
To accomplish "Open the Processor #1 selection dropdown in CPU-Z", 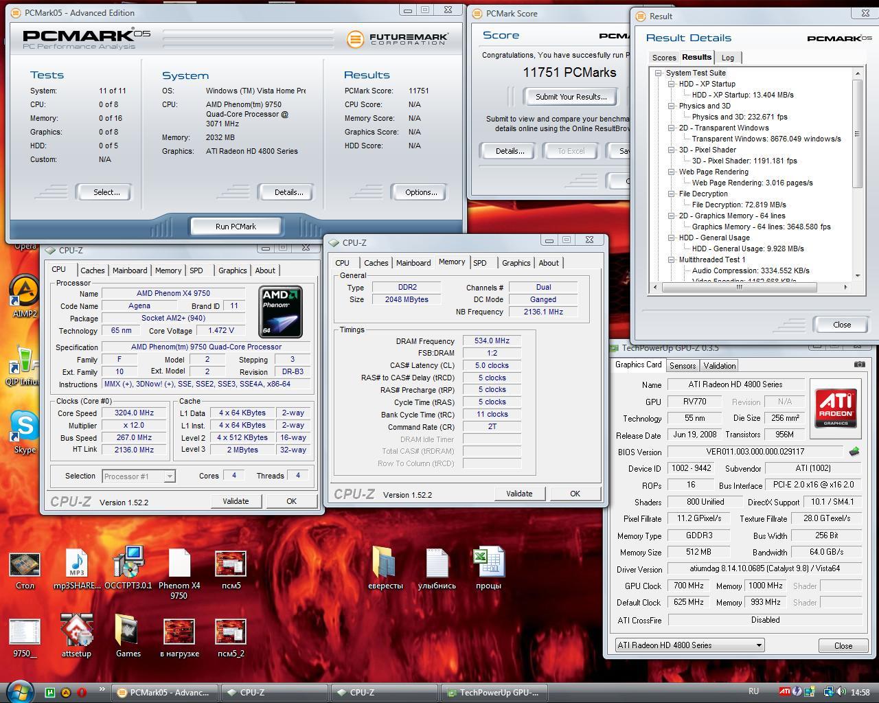I will coord(138,476).
